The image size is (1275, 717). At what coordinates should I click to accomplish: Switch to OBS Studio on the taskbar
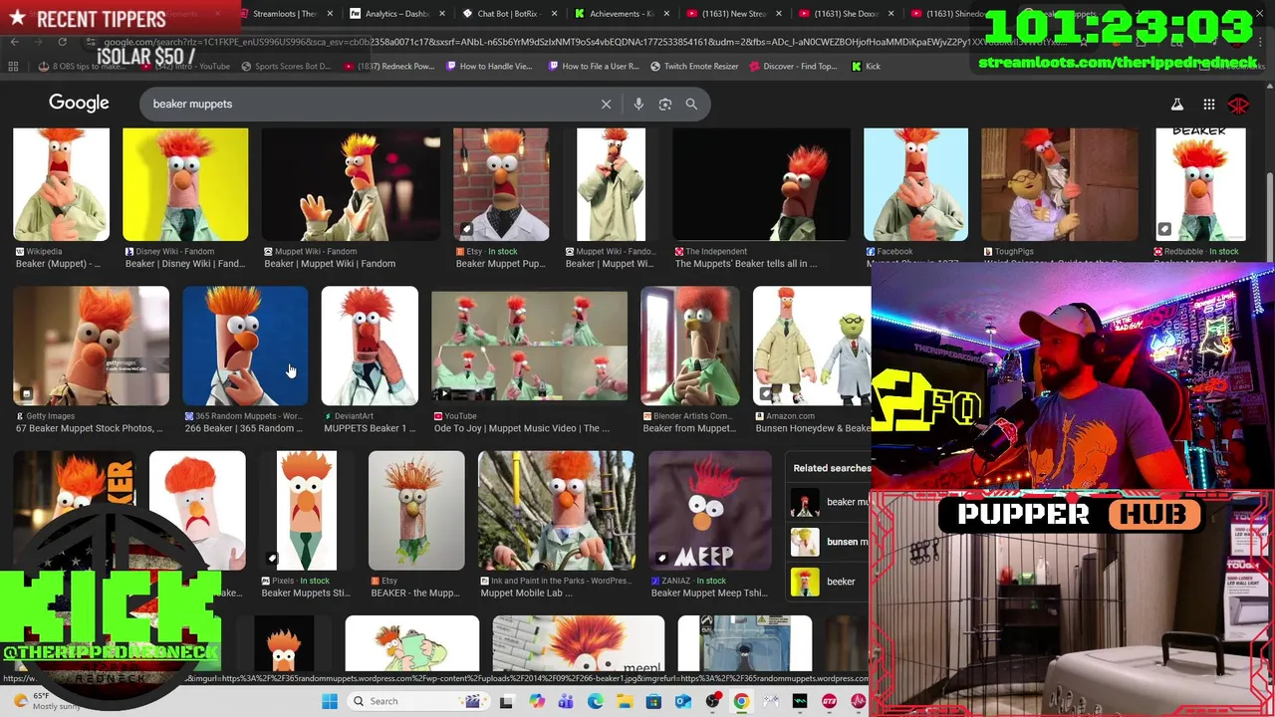(x=712, y=701)
